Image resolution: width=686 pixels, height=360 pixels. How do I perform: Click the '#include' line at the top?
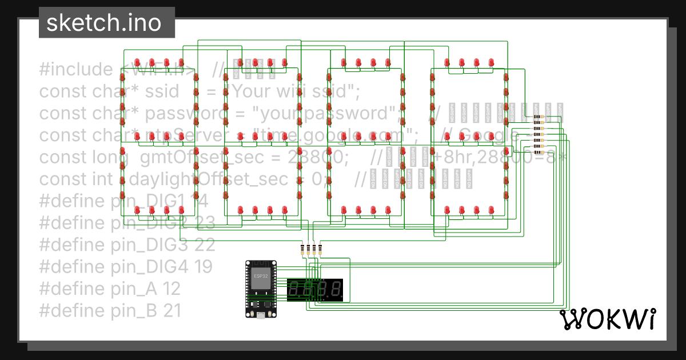[x=159, y=69]
